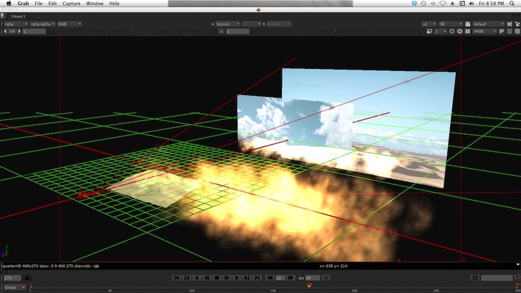Click the refresh viewer icon
The height and width of the screenshot is (293, 521).
tap(460, 31)
